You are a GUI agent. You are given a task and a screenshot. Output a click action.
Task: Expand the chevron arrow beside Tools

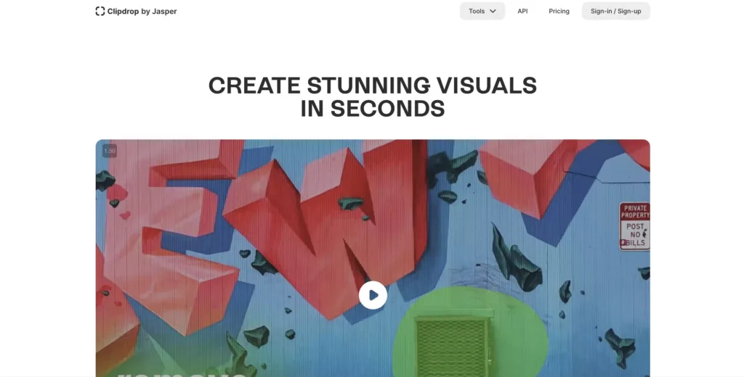(493, 11)
